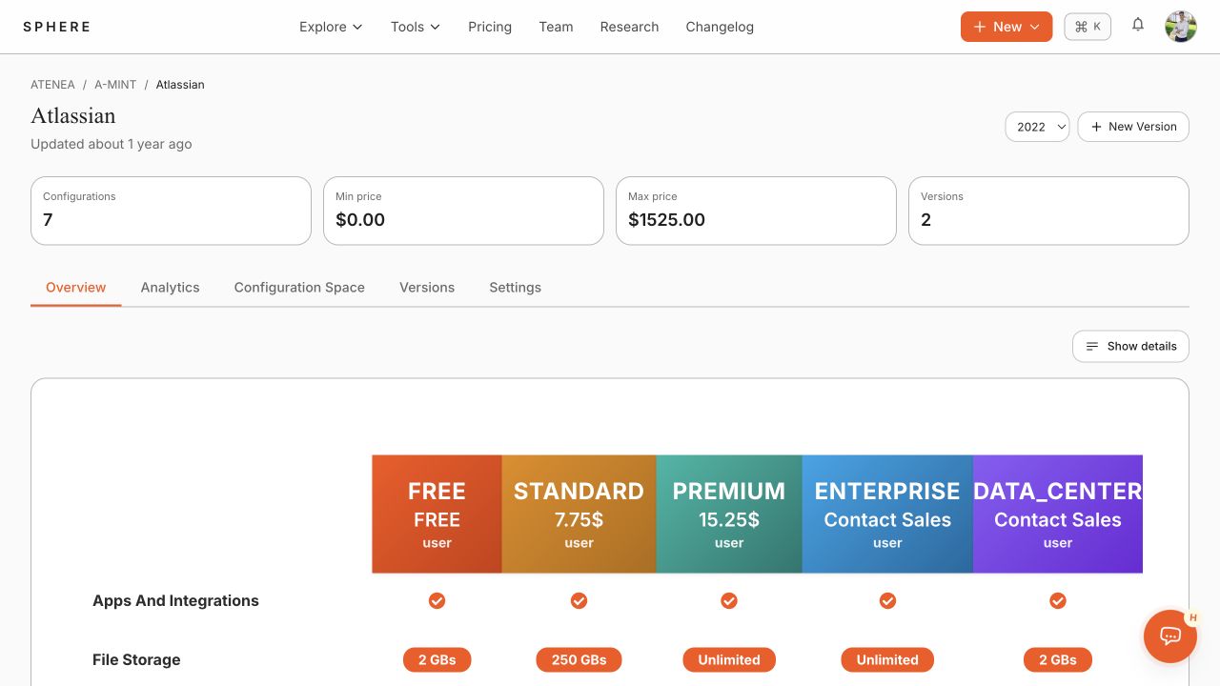Click the checkmark for Free Apps And Integrations
This screenshot has width=1220, height=686.
point(437,600)
